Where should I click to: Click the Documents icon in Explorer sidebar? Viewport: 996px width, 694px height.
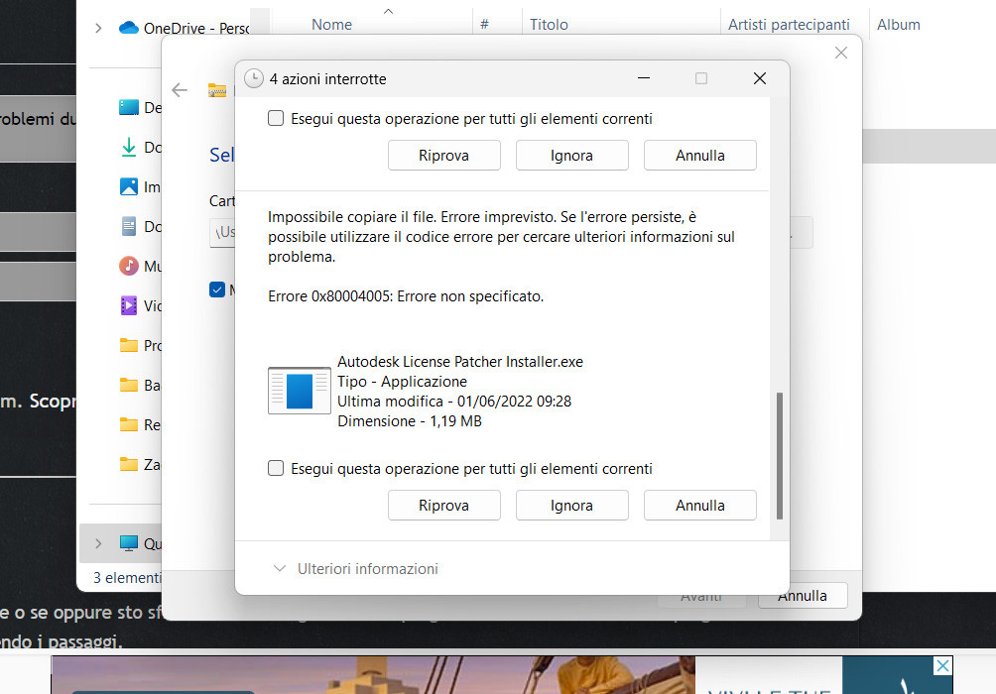[128, 227]
